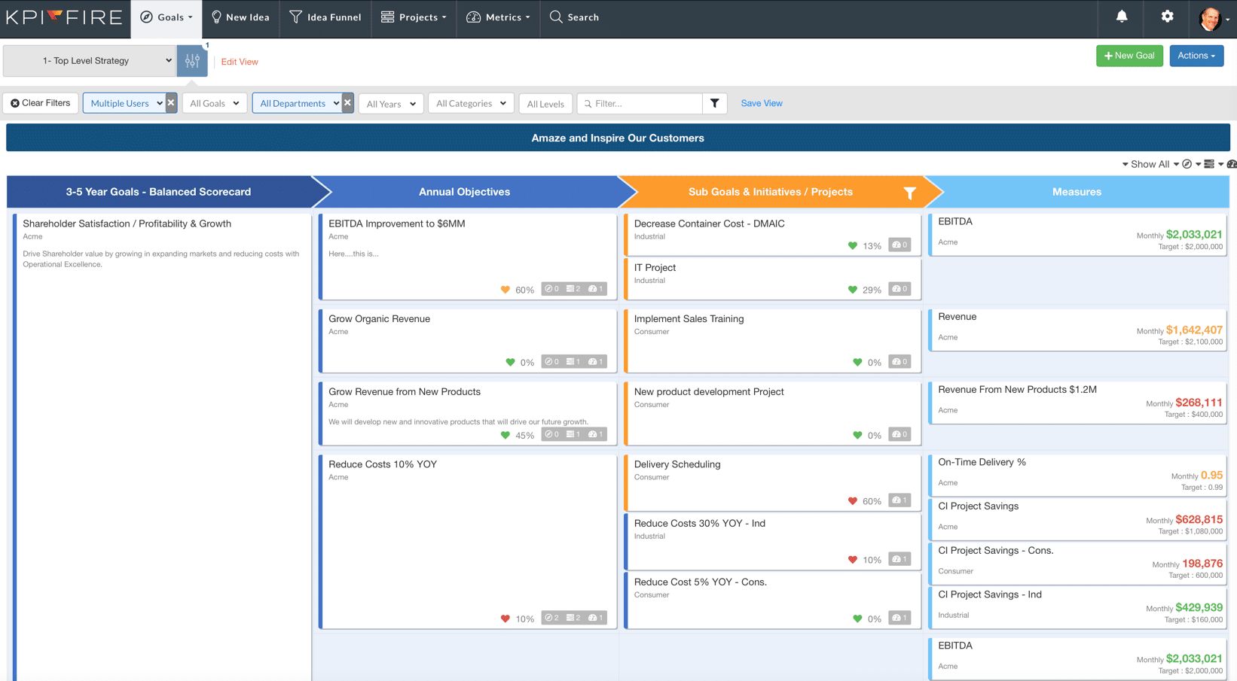This screenshot has width=1237, height=681.
Task: Click green heart on Reduce Cost 5% YOY - Cons.
Action: tap(857, 619)
